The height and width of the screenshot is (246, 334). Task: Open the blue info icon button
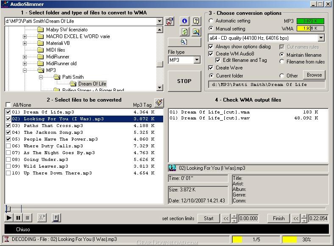[184, 21]
